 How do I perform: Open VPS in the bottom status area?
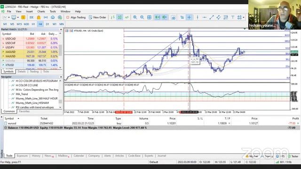(280, 156)
